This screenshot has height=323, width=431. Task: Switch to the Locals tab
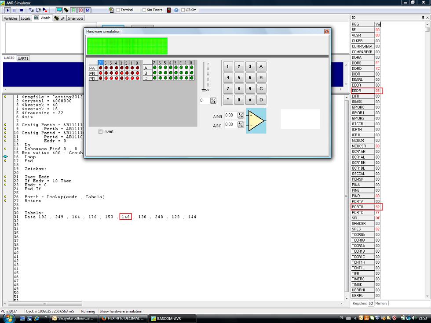click(26, 18)
